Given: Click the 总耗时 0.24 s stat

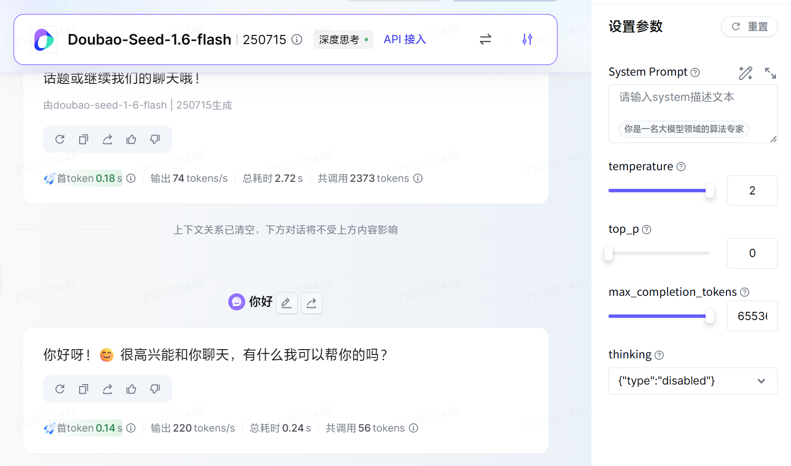Looking at the screenshot, I should tap(281, 428).
